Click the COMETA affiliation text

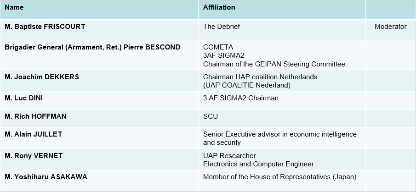tap(218, 47)
